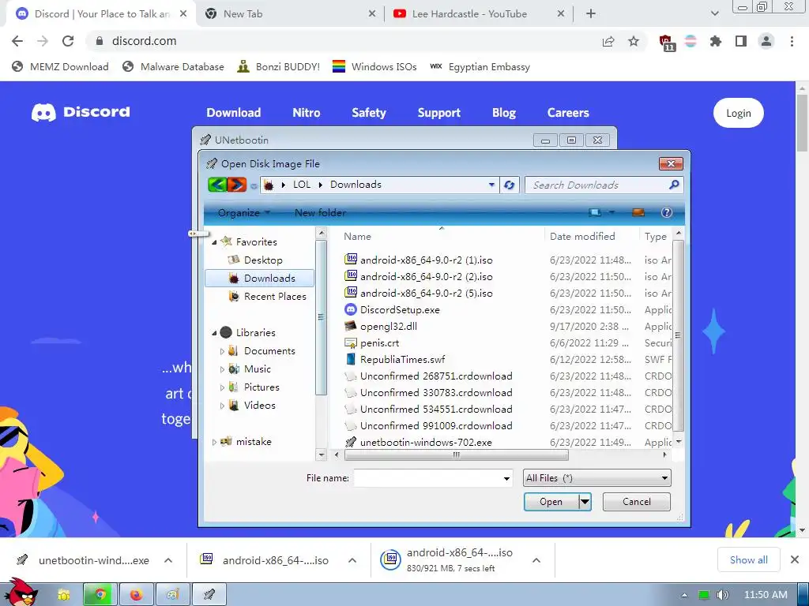Open Discord's Safety nav item
The image size is (809, 606).
pos(369,112)
